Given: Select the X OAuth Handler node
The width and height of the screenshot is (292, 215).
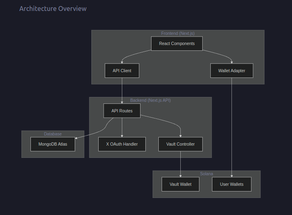Looking at the screenshot, I should pos(122,144).
